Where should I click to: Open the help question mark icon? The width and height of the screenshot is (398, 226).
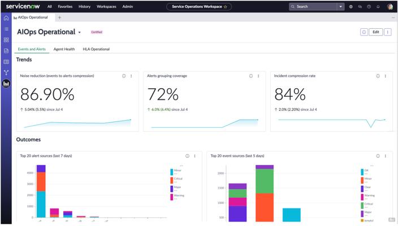pyautogui.click(x=369, y=7)
